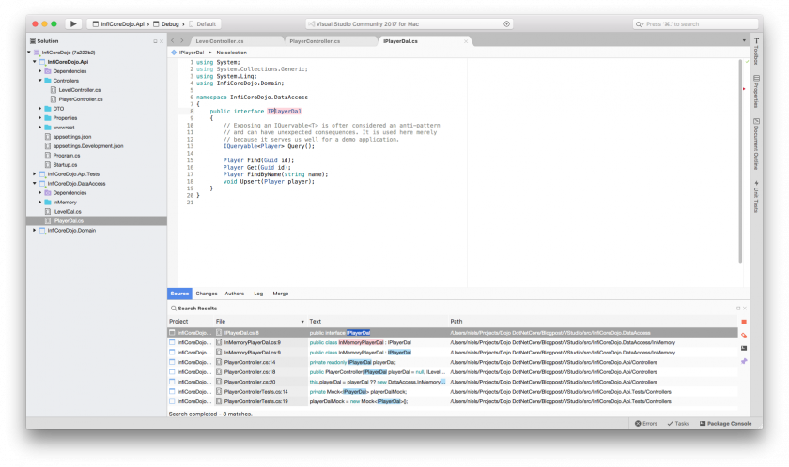The height and width of the screenshot is (467, 789).
Task: Open the Log view tab
Action: [x=258, y=294]
